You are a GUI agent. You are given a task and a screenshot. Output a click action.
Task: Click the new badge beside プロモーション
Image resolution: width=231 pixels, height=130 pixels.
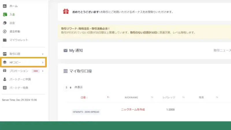click(x=36, y=71)
